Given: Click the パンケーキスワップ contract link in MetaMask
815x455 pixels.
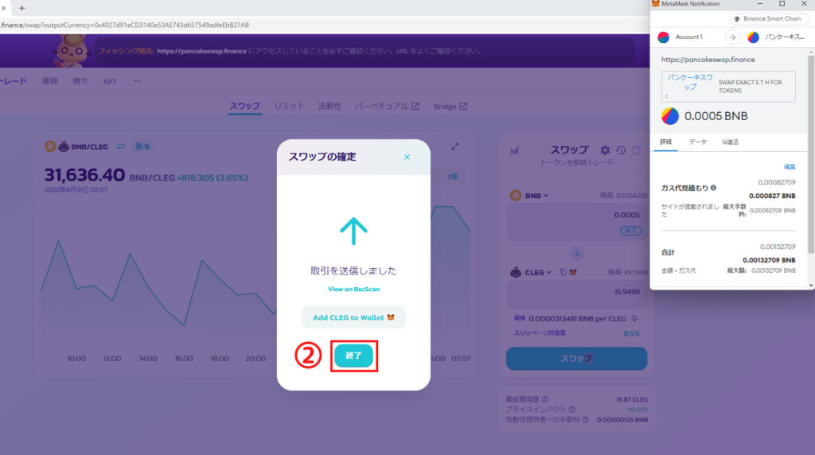Looking at the screenshot, I should [x=690, y=82].
